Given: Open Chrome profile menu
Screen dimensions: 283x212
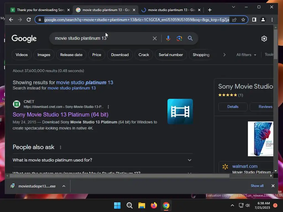Looking at the screenshot, I should point(263,20).
